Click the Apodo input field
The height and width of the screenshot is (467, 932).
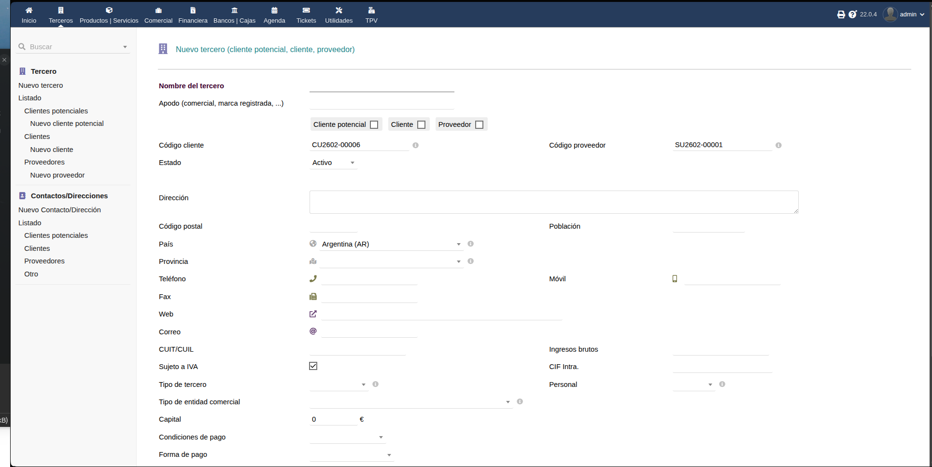pos(382,103)
